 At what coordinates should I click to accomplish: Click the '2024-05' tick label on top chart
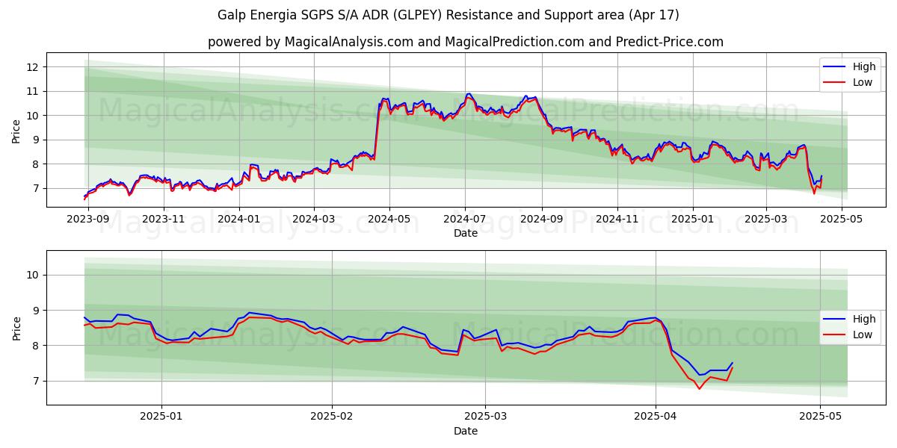(389, 219)
